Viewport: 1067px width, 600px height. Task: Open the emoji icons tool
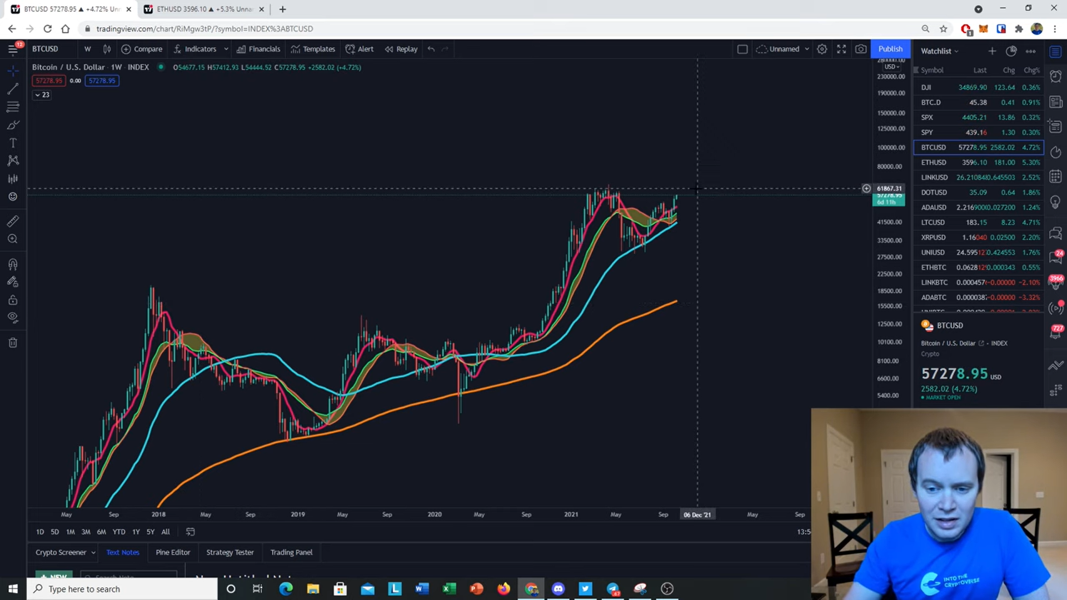click(13, 196)
